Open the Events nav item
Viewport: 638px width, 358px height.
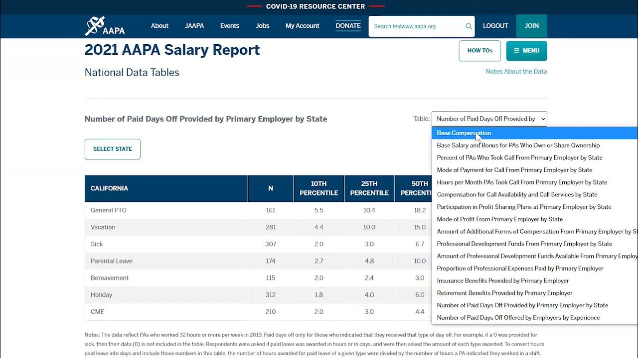pos(230,26)
